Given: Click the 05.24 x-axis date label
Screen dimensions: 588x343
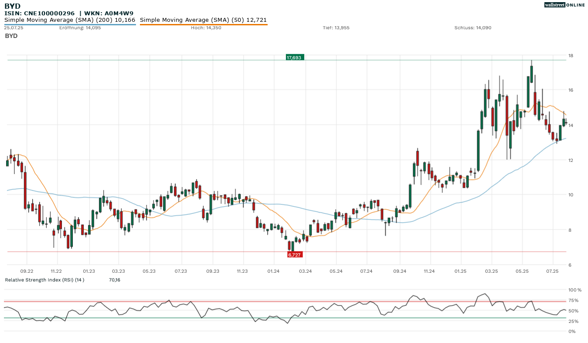Looking at the screenshot, I should point(336,271).
